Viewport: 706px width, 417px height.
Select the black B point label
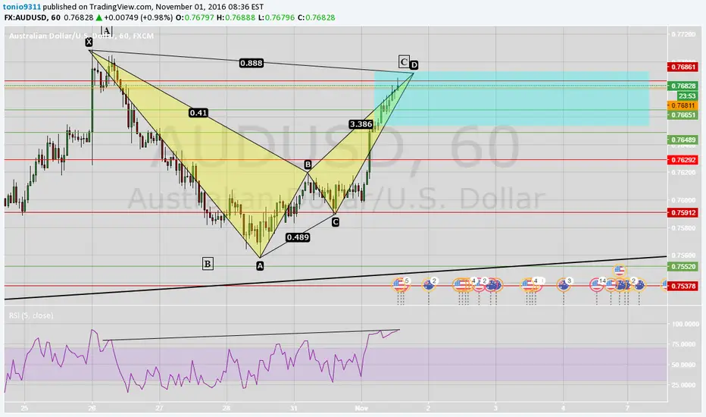click(x=308, y=165)
